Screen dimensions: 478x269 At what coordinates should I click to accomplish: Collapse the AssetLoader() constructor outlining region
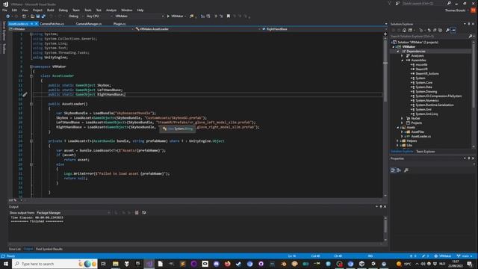[31, 104]
